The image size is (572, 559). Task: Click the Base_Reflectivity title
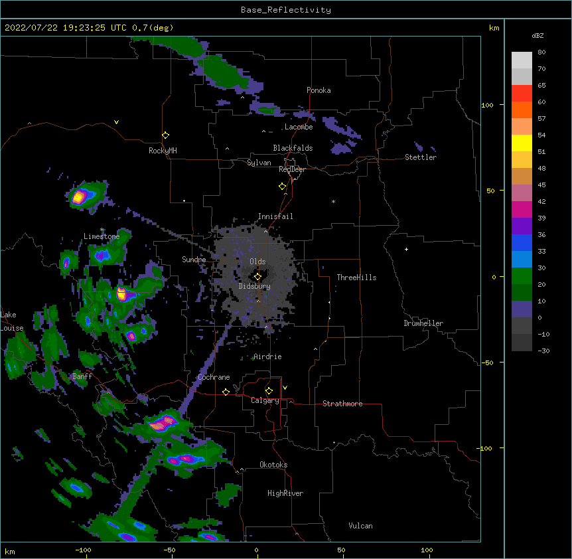(x=286, y=10)
